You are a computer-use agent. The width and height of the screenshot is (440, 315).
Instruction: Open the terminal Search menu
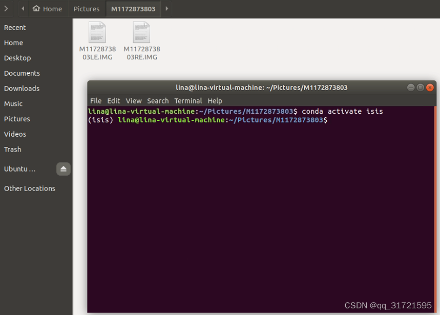click(158, 101)
